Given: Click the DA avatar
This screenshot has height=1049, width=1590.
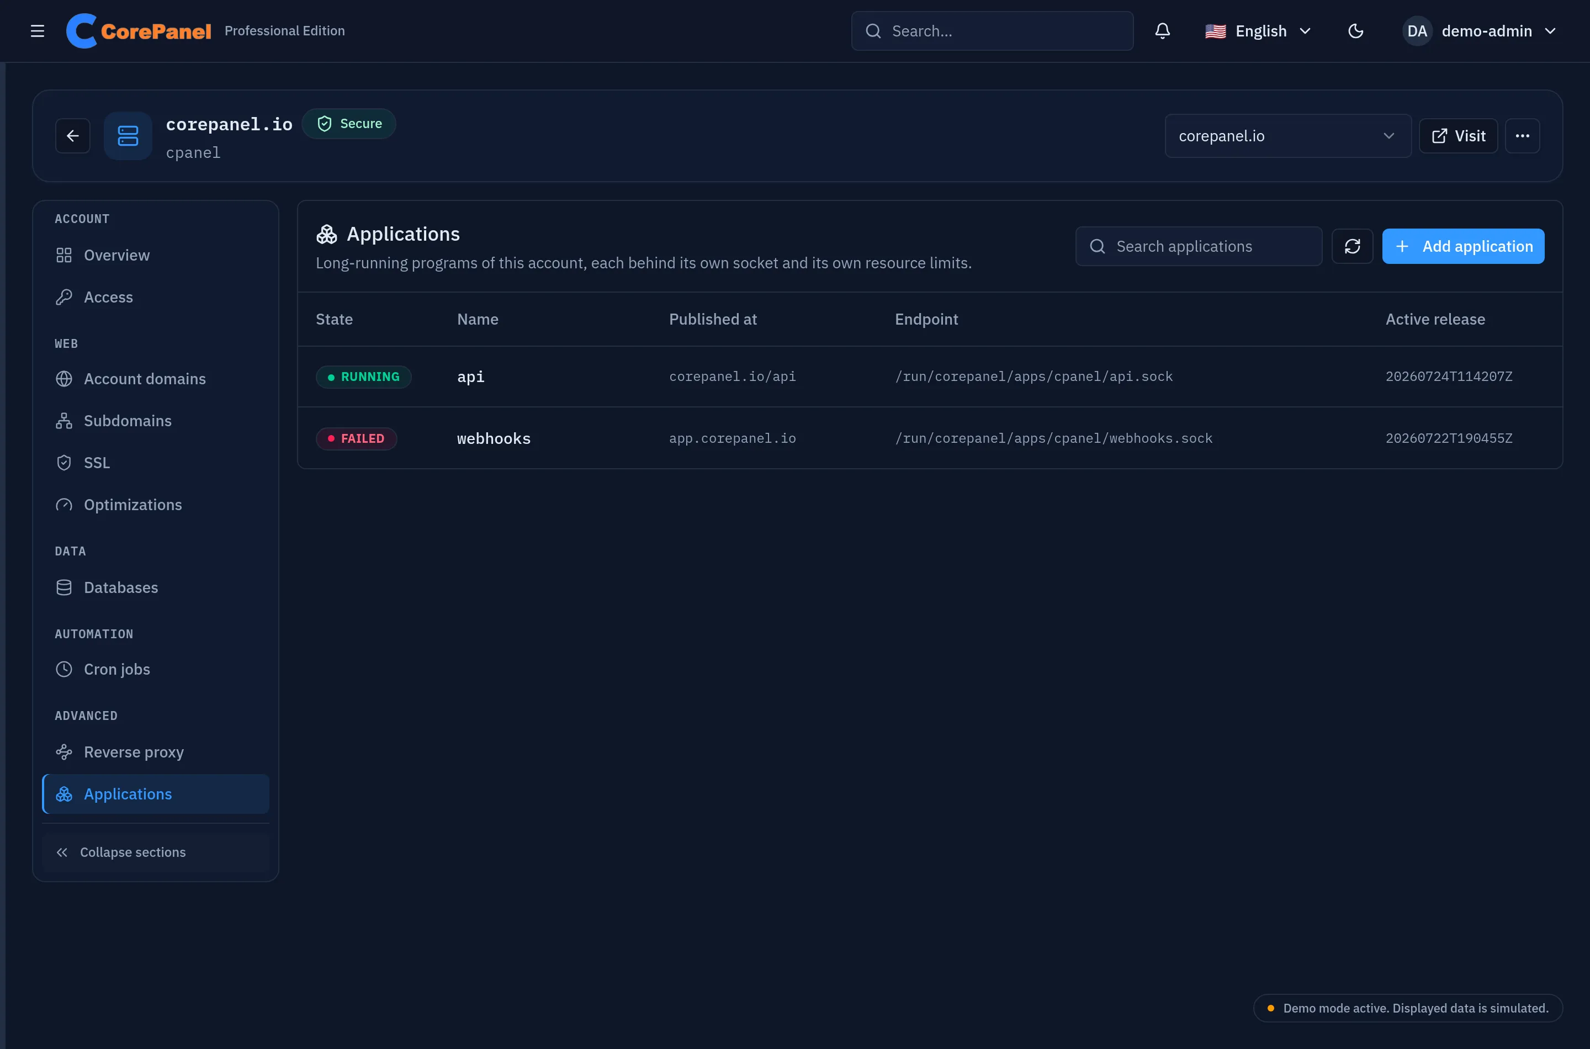Looking at the screenshot, I should 1417,31.
